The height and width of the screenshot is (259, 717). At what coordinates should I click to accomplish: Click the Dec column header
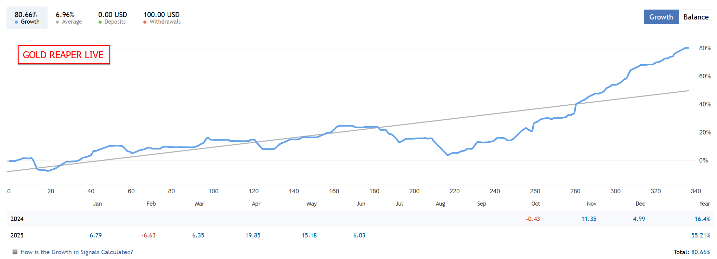pos(640,204)
